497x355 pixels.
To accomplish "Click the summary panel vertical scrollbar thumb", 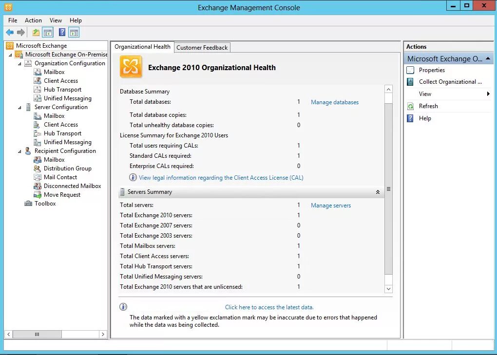I will (388, 189).
